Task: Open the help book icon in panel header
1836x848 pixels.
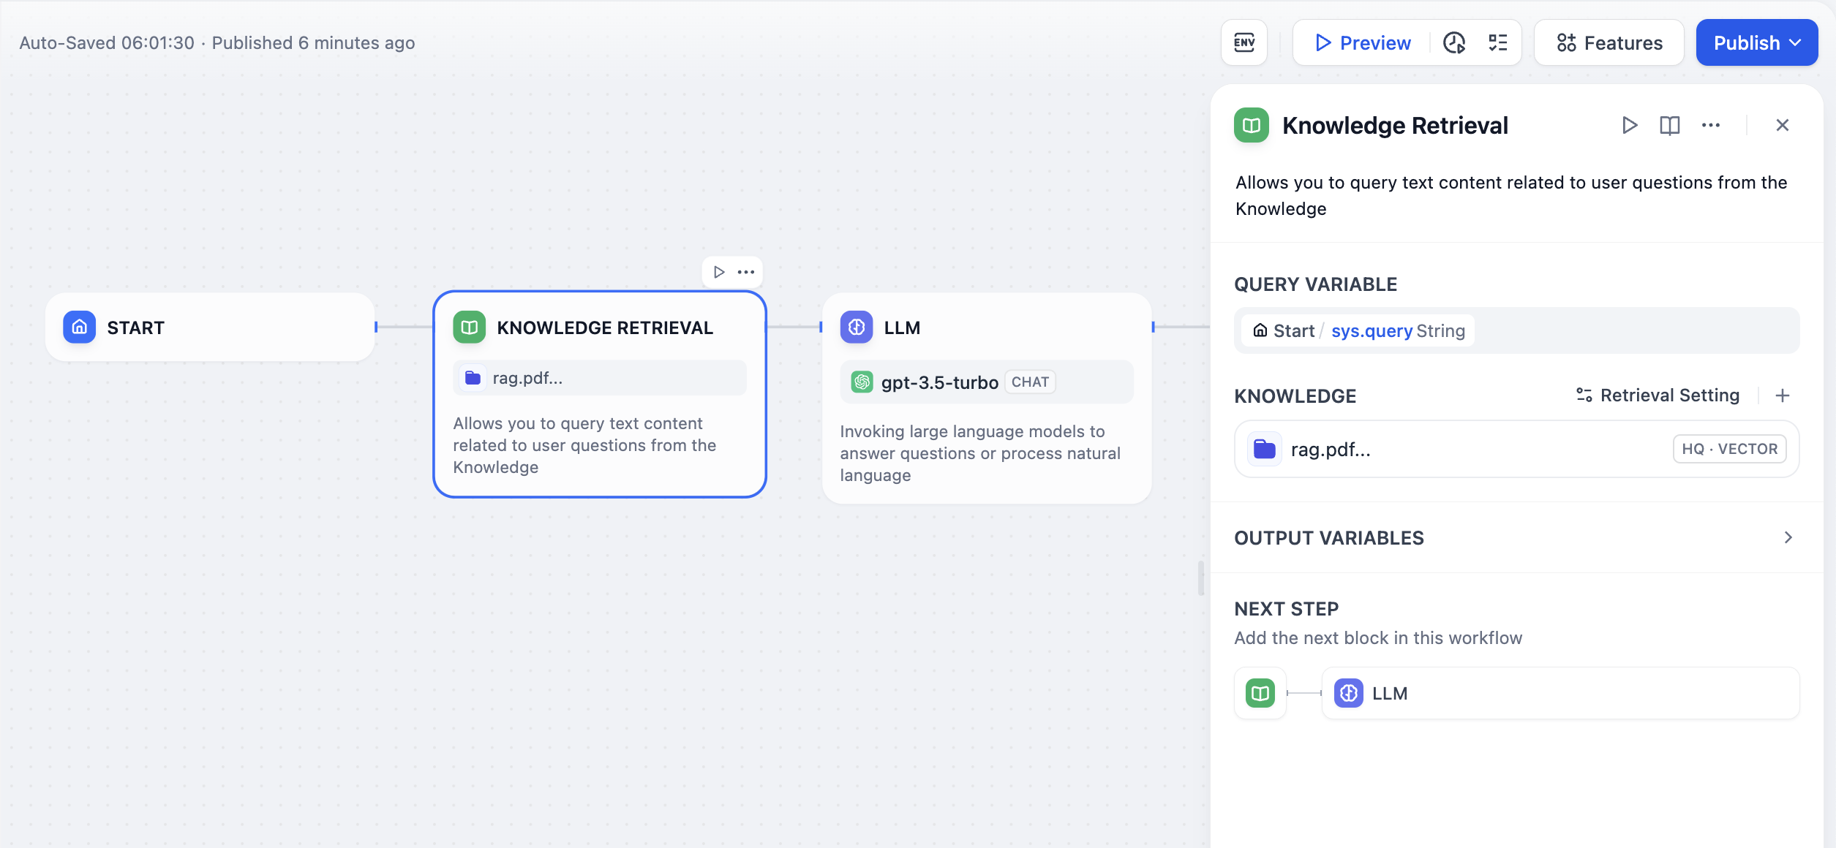Action: (1669, 125)
